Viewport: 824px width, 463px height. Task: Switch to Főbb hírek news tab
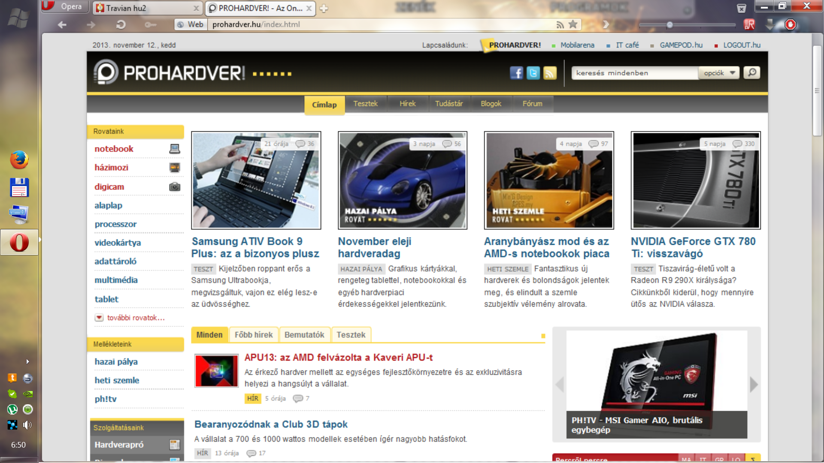tap(254, 335)
